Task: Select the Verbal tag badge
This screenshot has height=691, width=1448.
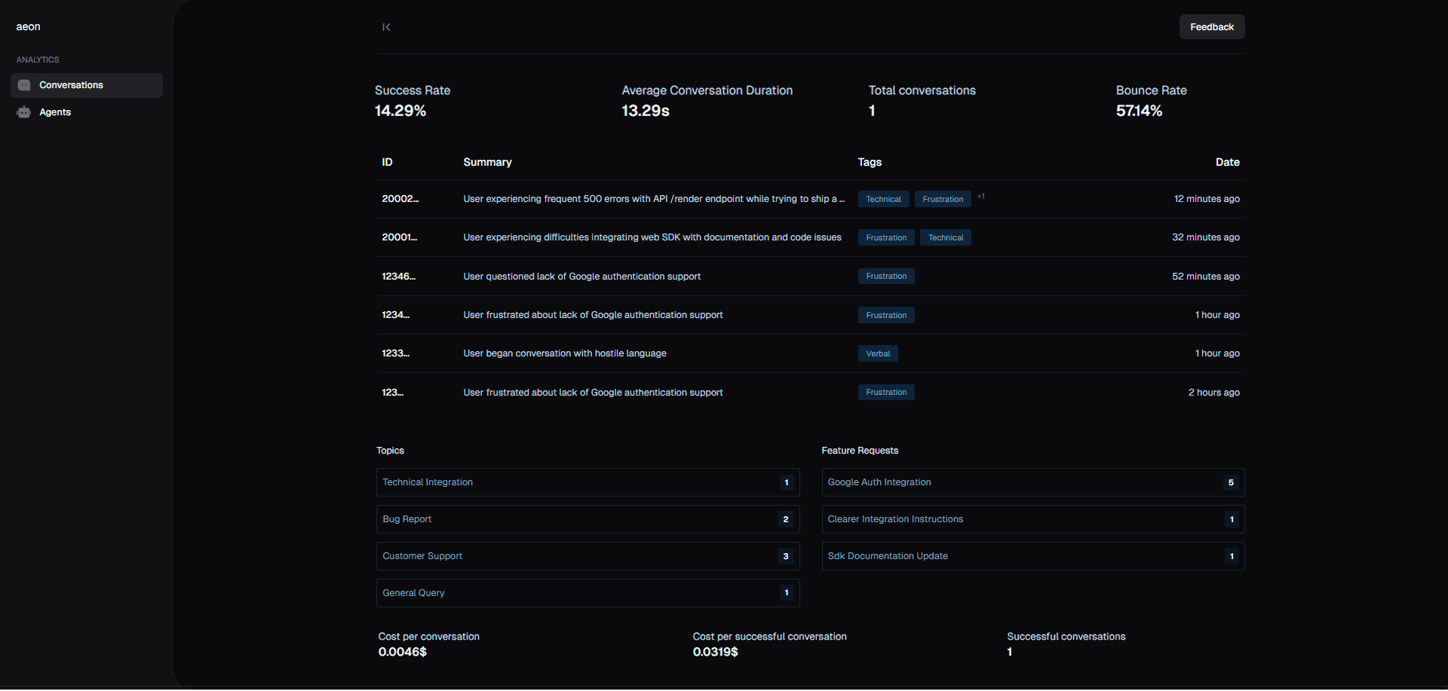Action: point(877,353)
